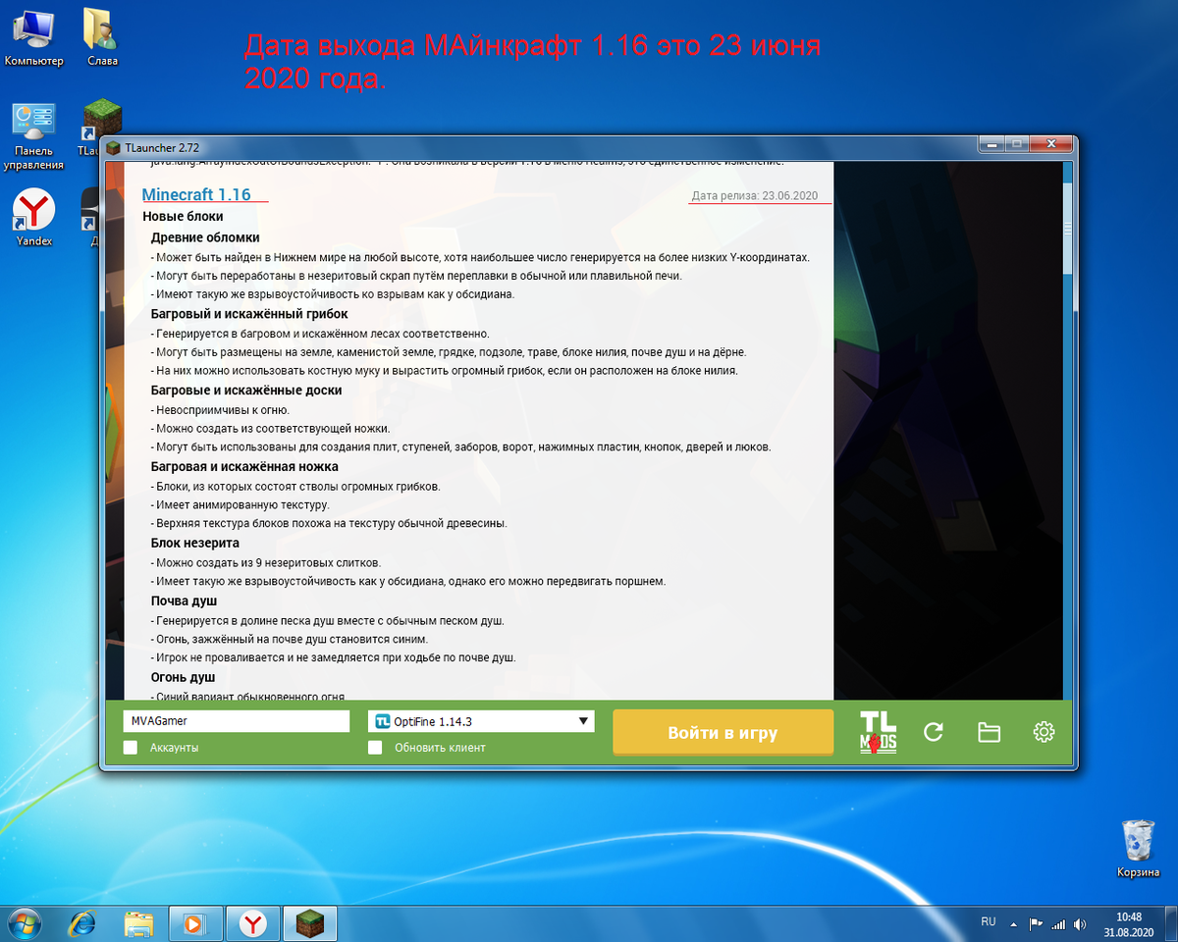Click the Show desktop strip at taskbar end

point(1172,923)
